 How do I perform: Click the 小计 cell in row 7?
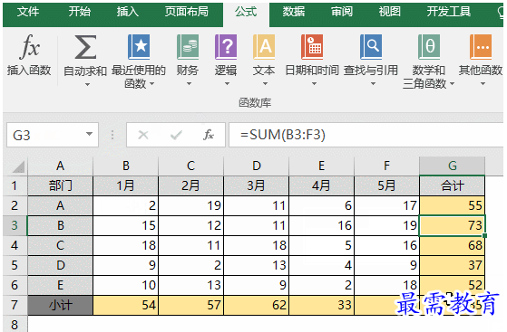61,305
